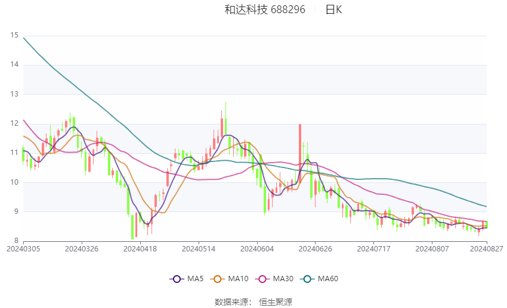Viewport: 507px width, 308px height.
Task: Click y-axis value 14
Action: pos(14,64)
